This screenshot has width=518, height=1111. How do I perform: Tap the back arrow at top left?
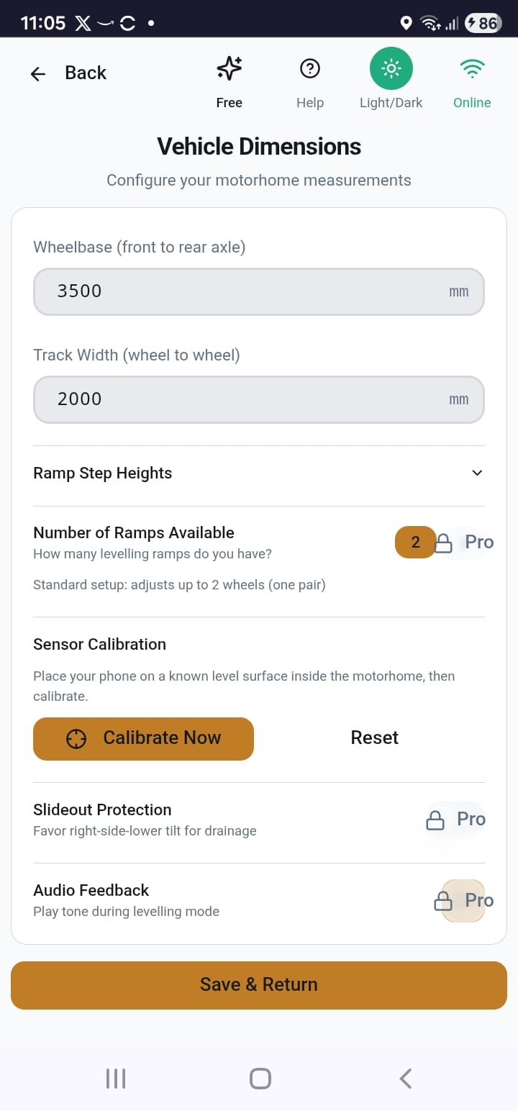(x=37, y=73)
